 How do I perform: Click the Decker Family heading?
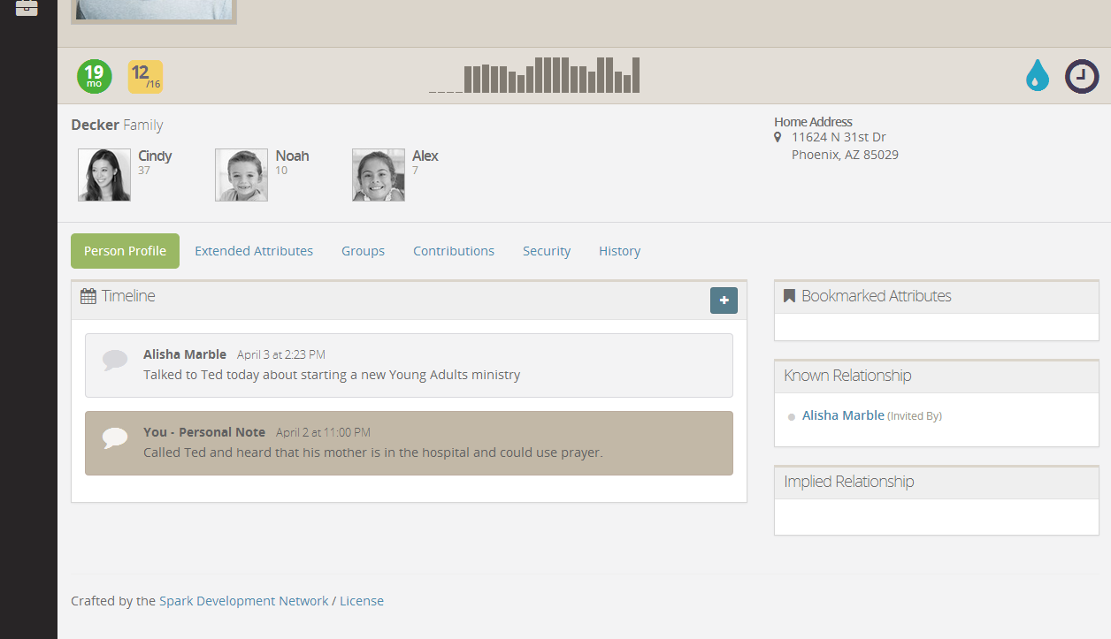[x=117, y=126]
